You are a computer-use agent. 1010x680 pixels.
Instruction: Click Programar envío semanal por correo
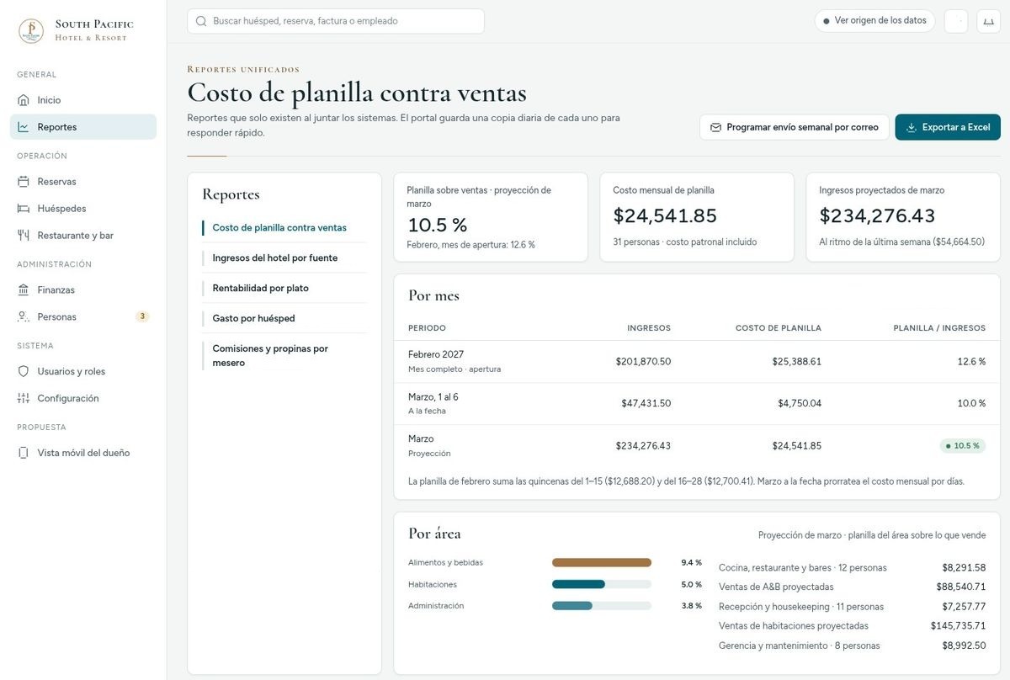(x=794, y=127)
